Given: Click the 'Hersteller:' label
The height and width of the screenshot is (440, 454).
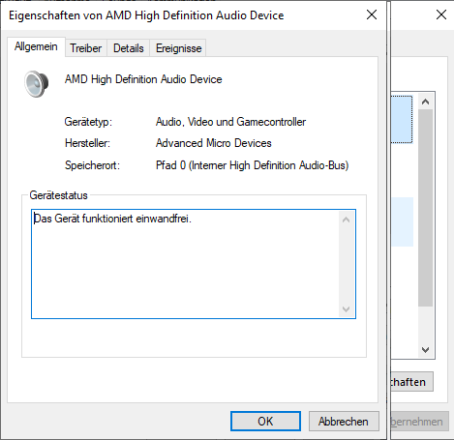Looking at the screenshot, I should [87, 143].
